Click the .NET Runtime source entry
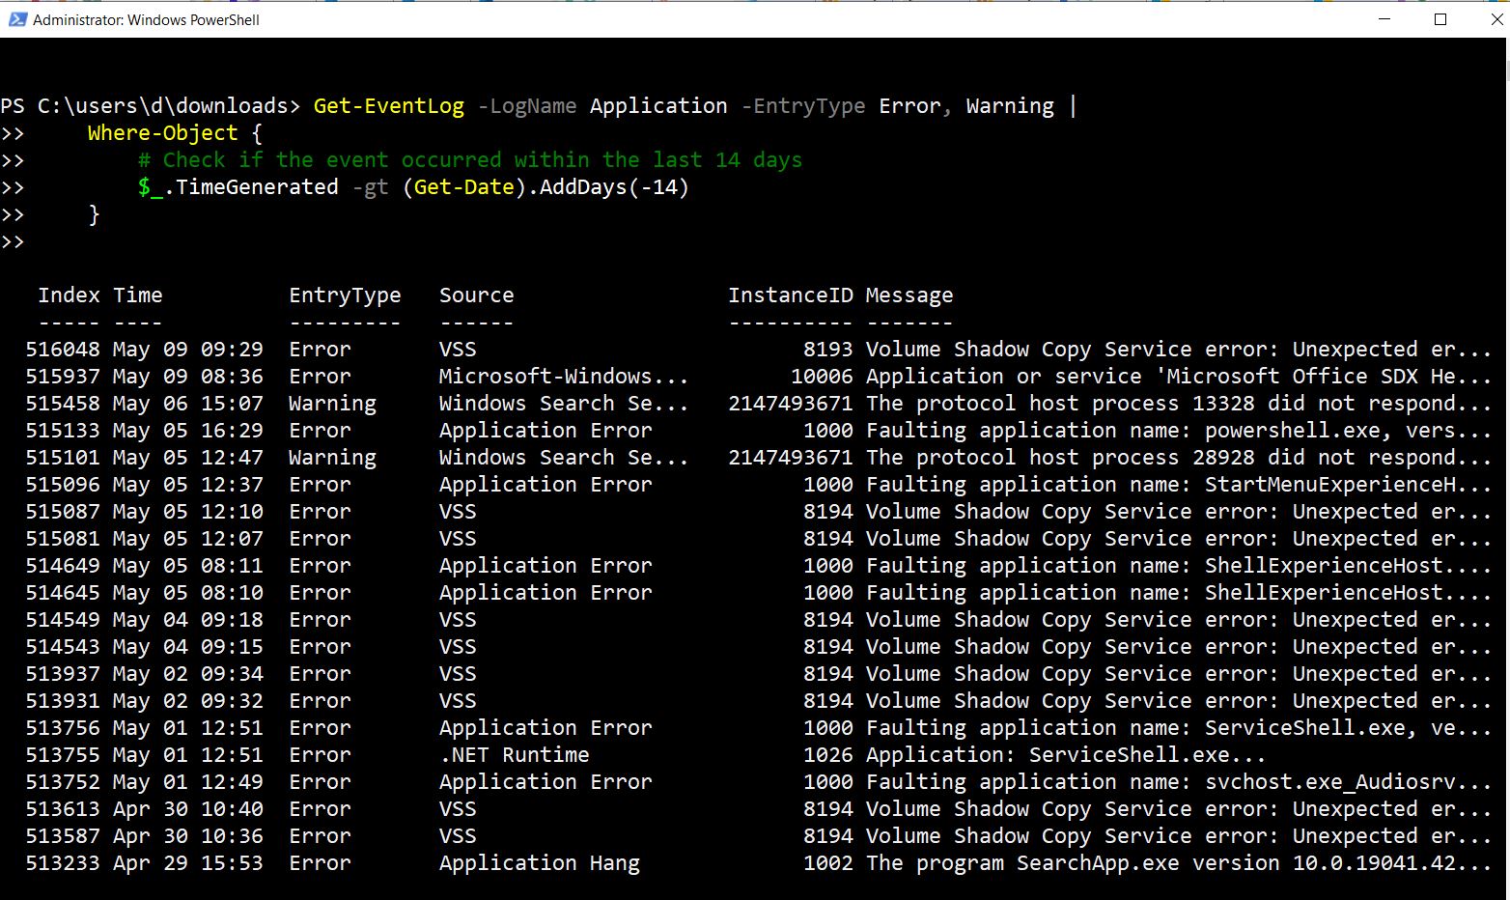This screenshot has height=900, width=1510. [x=514, y=755]
